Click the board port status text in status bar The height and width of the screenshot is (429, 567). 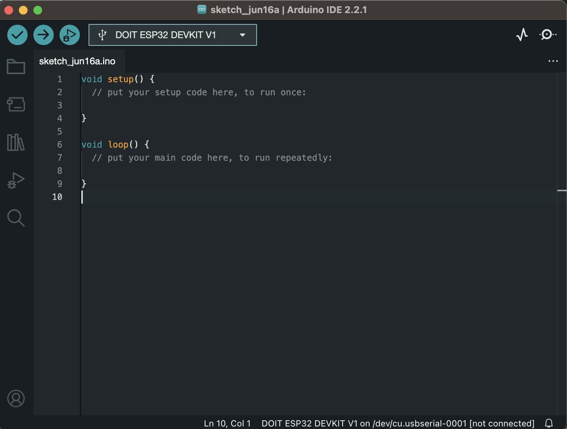(398, 424)
